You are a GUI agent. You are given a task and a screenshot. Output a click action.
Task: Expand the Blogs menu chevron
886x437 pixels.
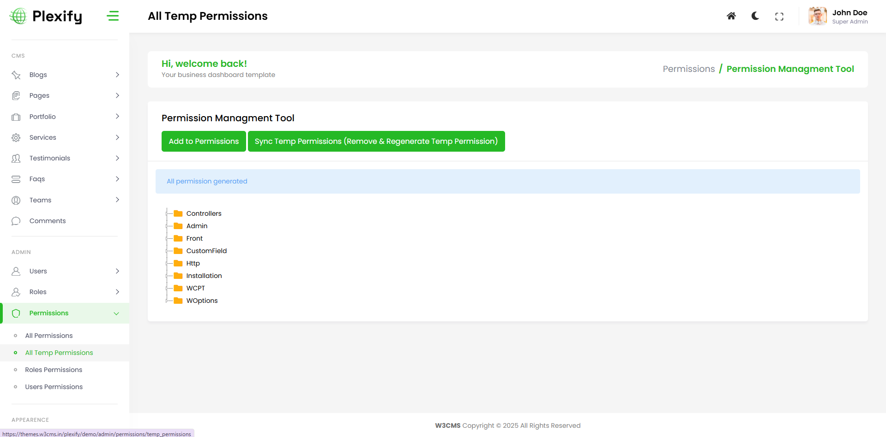point(117,75)
